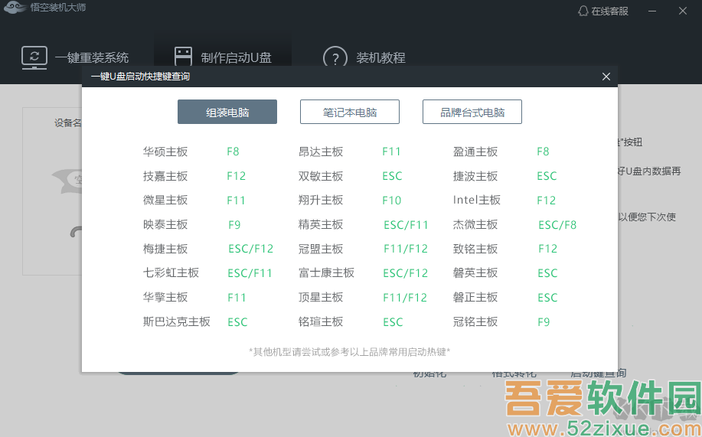
Task: Click the ESC/F12 hotkey for 梅捷主板
Action: click(x=251, y=249)
